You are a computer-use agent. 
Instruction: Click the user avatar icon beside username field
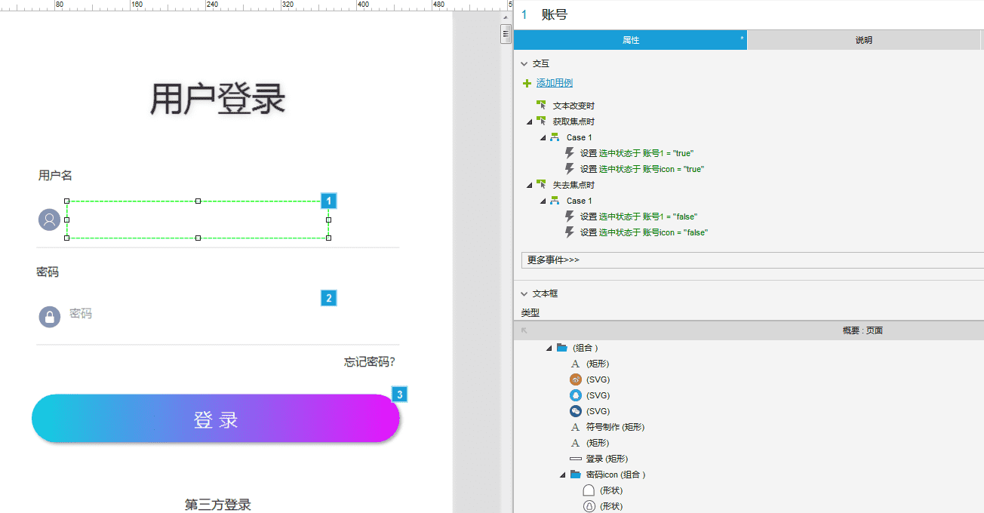pos(49,220)
